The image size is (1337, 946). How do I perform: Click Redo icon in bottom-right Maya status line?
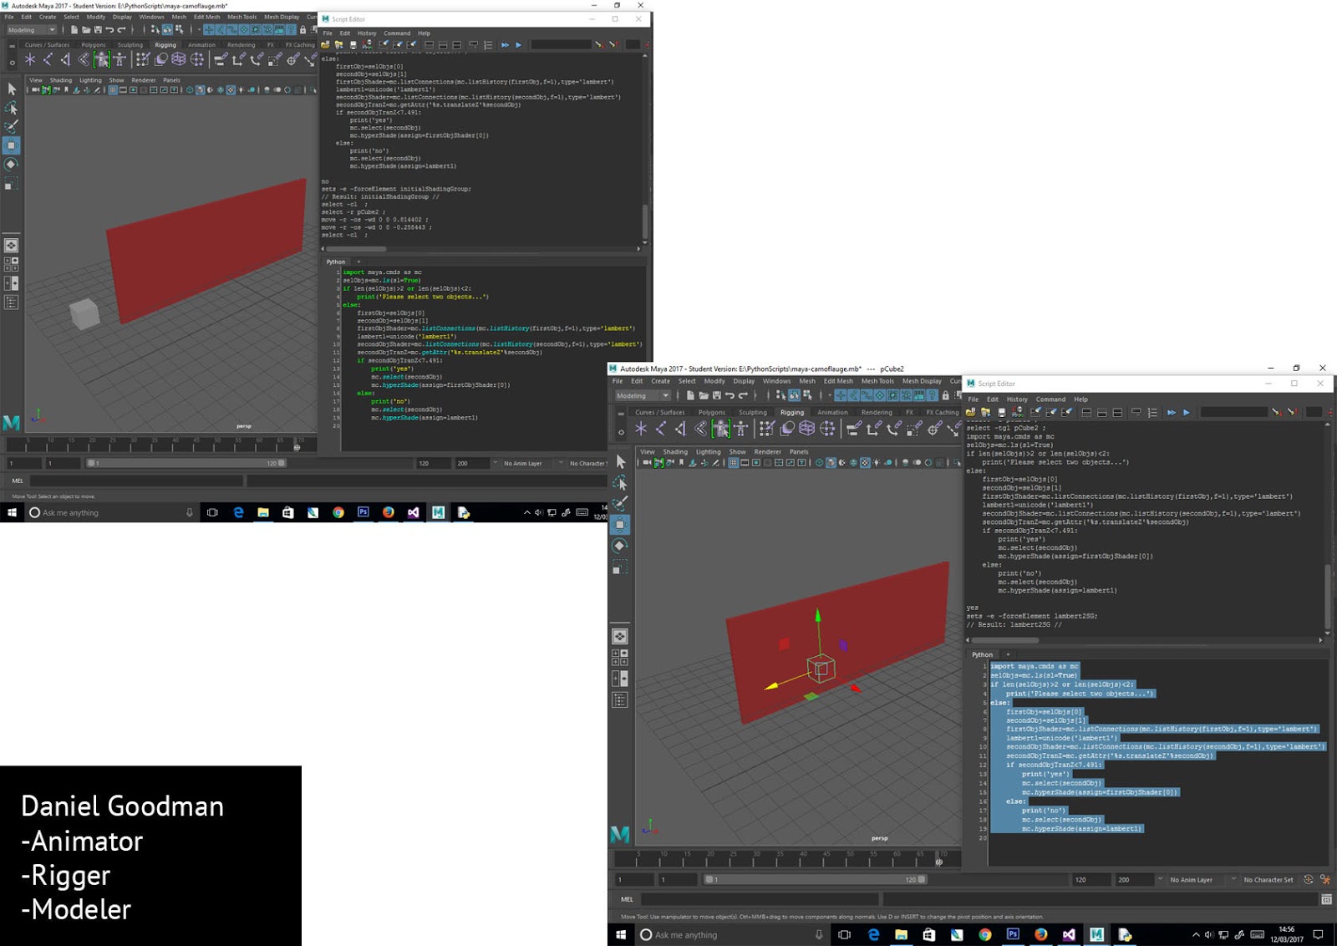743,395
